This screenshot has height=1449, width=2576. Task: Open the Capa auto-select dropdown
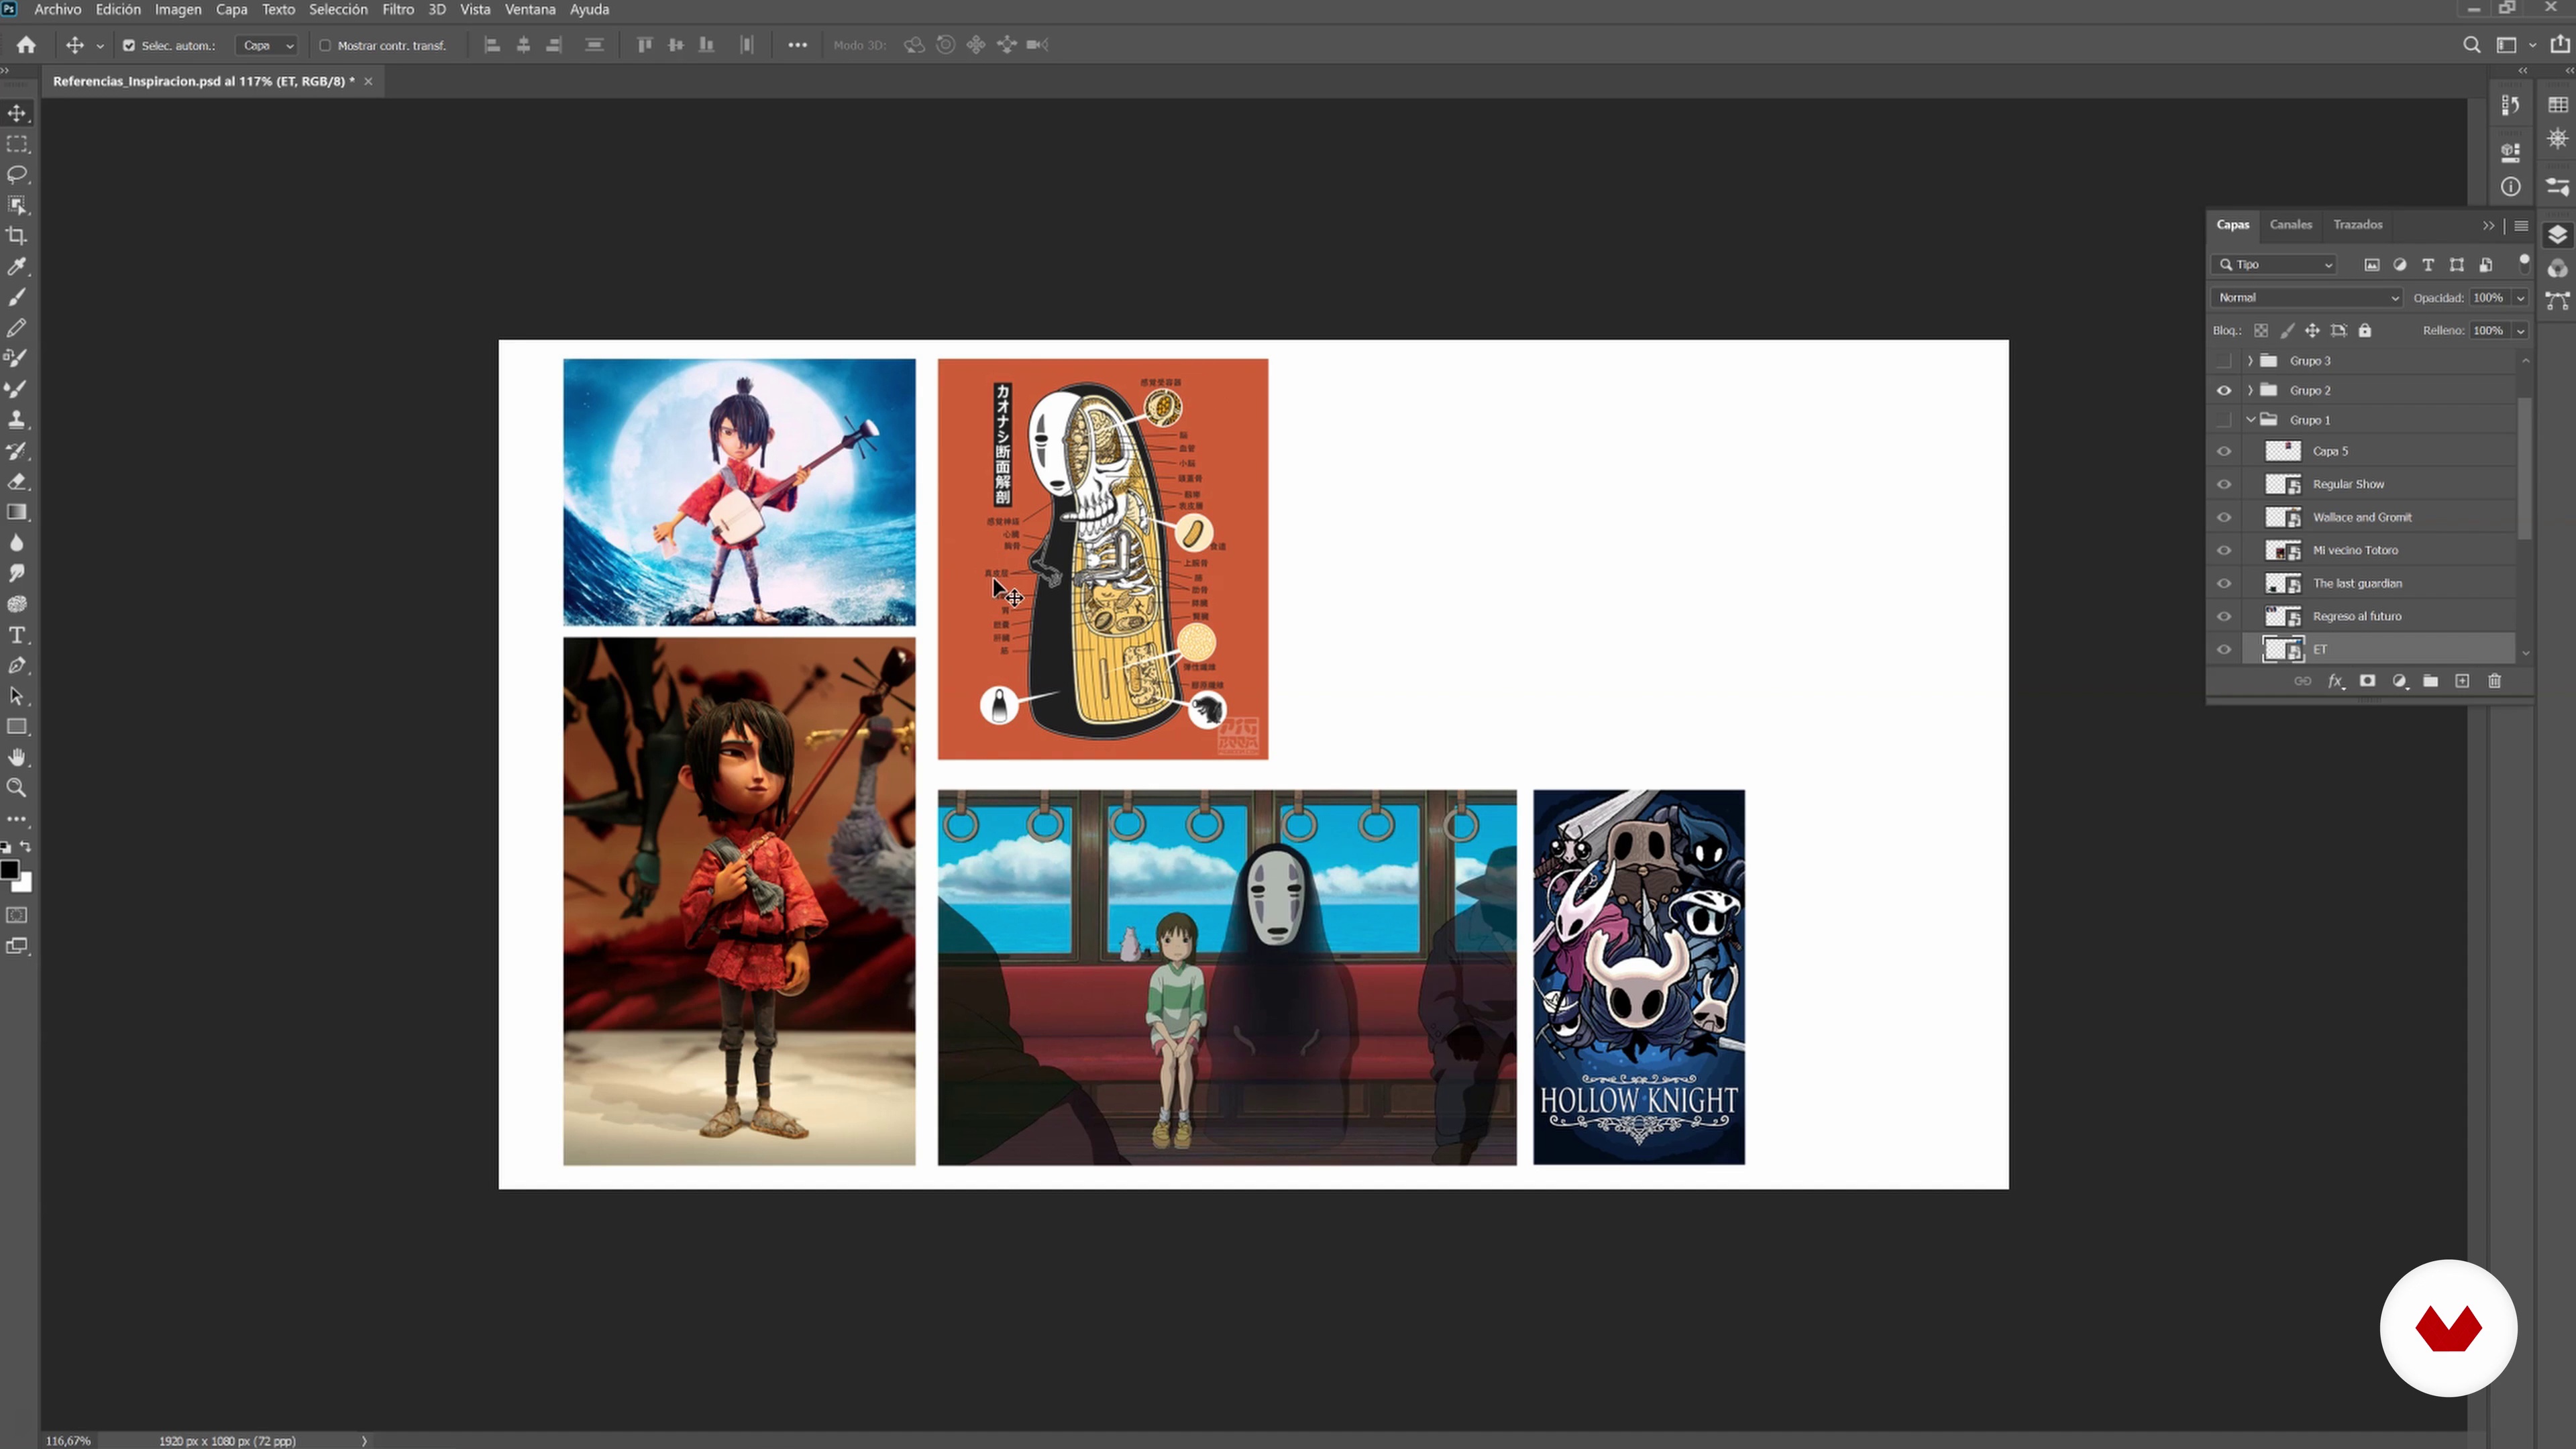click(267, 45)
